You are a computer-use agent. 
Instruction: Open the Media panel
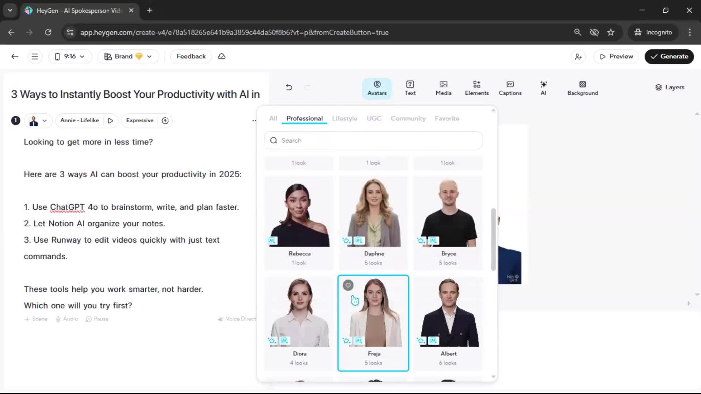coord(443,88)
